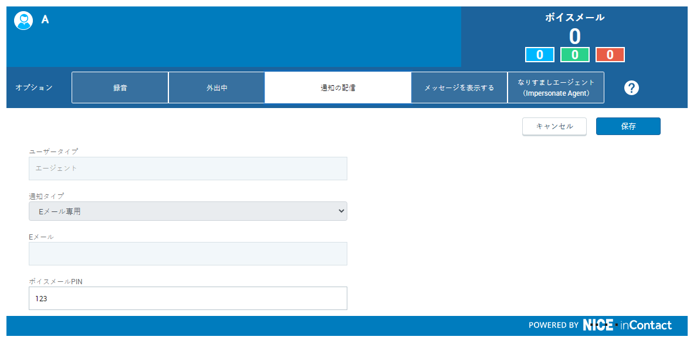The height and width of the screenshot is (340, 690).
Task: Click the ボイスメールPIN input field
Action: tap(188, 298)
